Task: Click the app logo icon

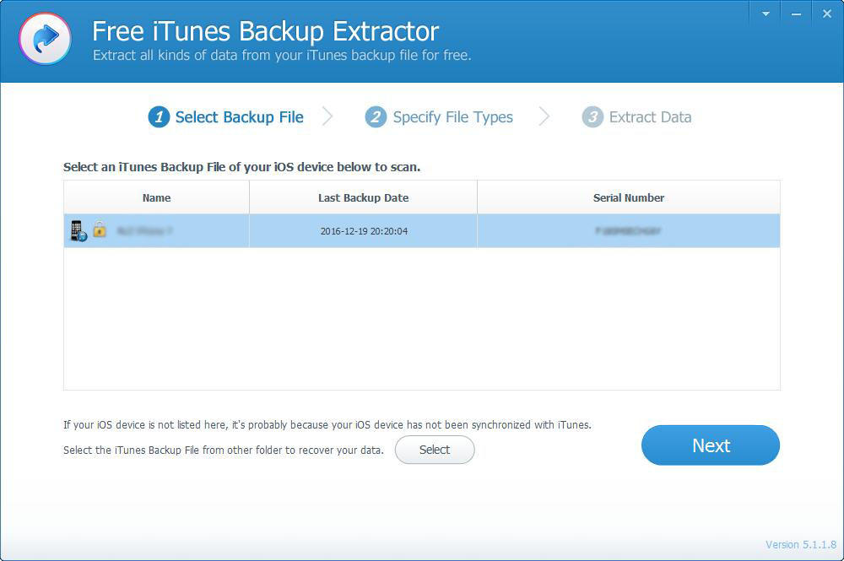Action: pos(46,38)
